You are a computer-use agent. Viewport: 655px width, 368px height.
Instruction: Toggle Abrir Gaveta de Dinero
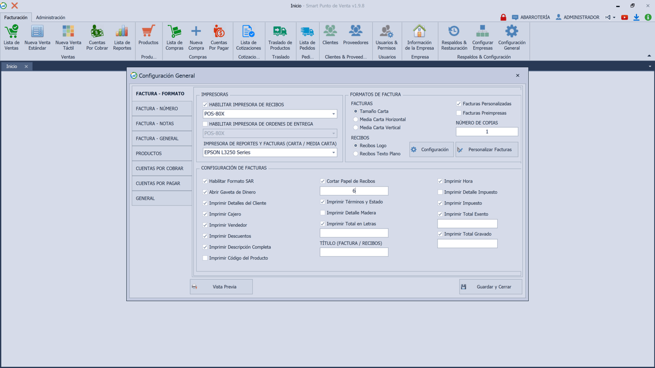[x=205, y=192]
